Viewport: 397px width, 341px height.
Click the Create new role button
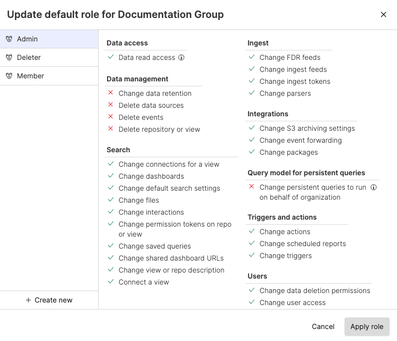click(x=49, y=300)
